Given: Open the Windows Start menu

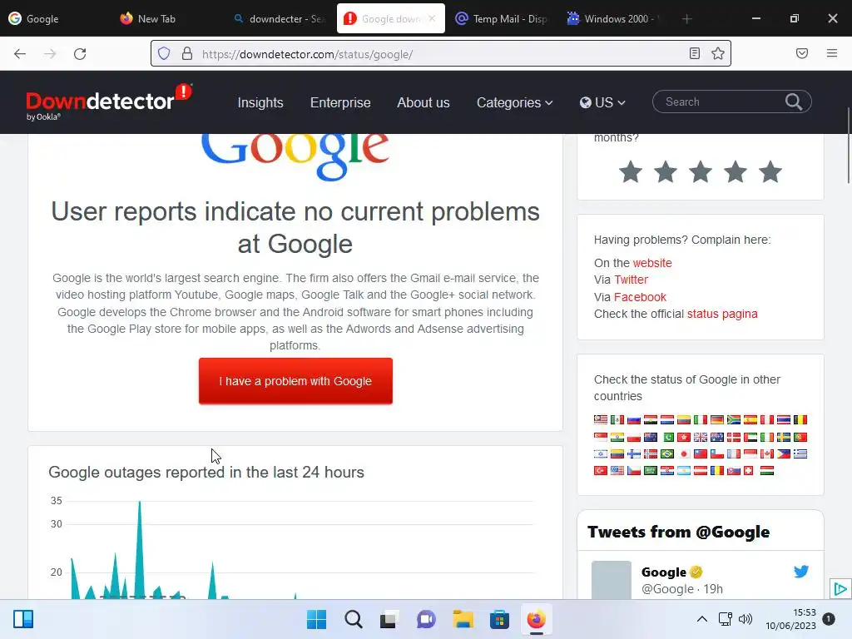Looking at the screenshot, I should 316,619.
